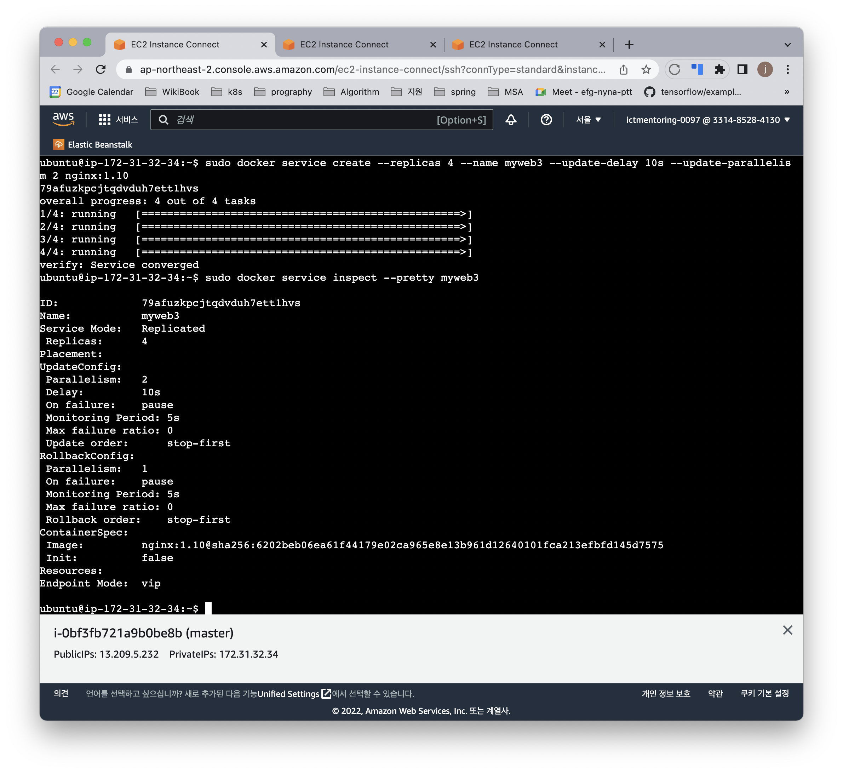Open the AWS help question mark
The width and height of the screenshot is (843, 773).
click(x=546, y=120)
